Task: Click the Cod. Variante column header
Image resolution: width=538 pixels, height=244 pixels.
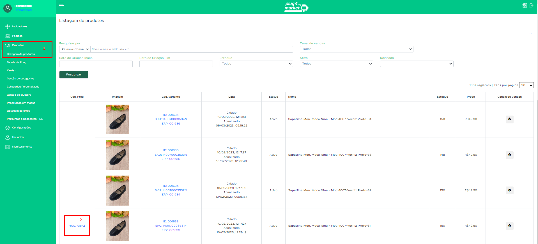Action: (x=171, y=97)
